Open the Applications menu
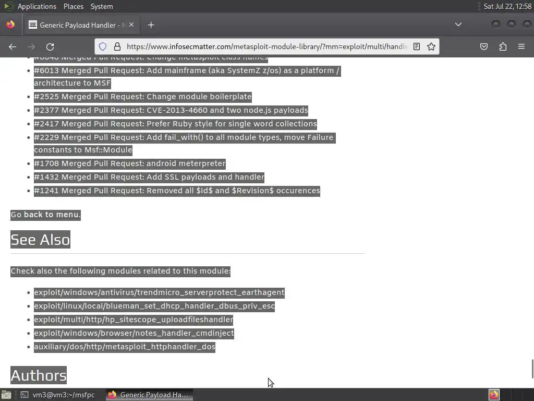The width and height of the screenshot is (534, 401). click(x=37, y=6)
